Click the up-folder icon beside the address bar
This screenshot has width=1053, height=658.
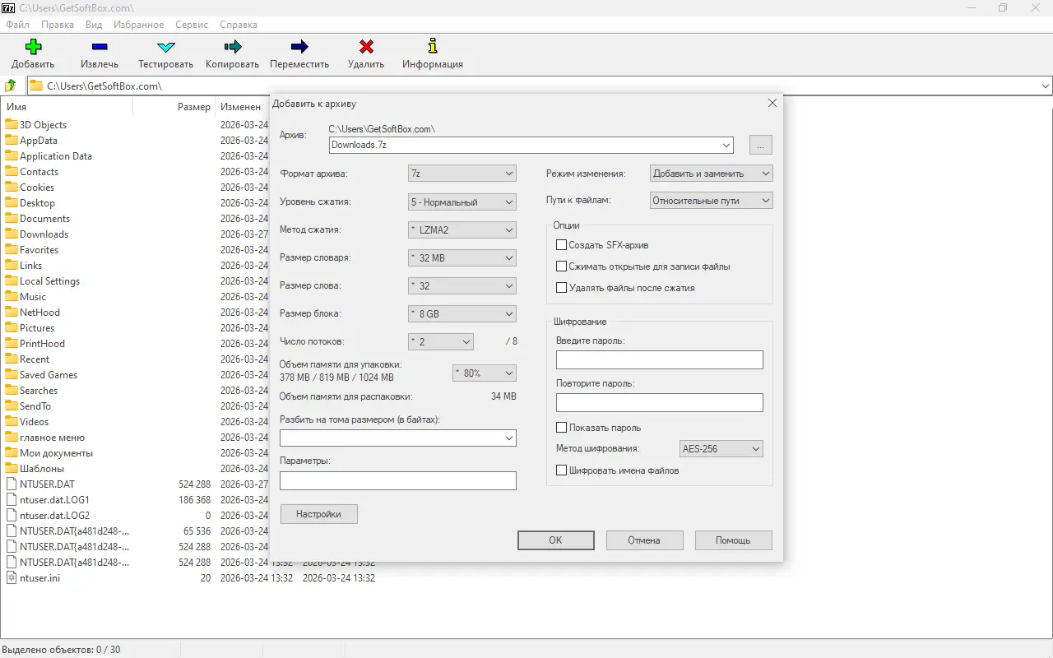click(x=11, y=86)
